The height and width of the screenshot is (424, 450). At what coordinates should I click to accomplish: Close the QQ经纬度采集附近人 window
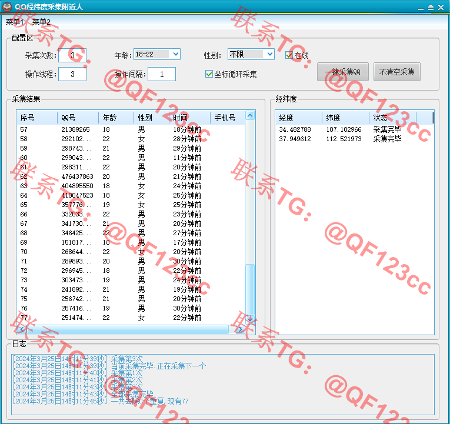(x=441, y=8)
